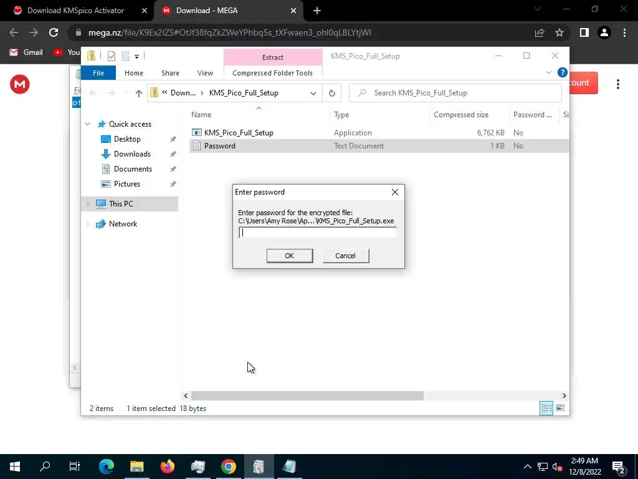Click Properties icon in quick access toolbar
This screenshot has height=479, width=638.
[x=112, y=56]
